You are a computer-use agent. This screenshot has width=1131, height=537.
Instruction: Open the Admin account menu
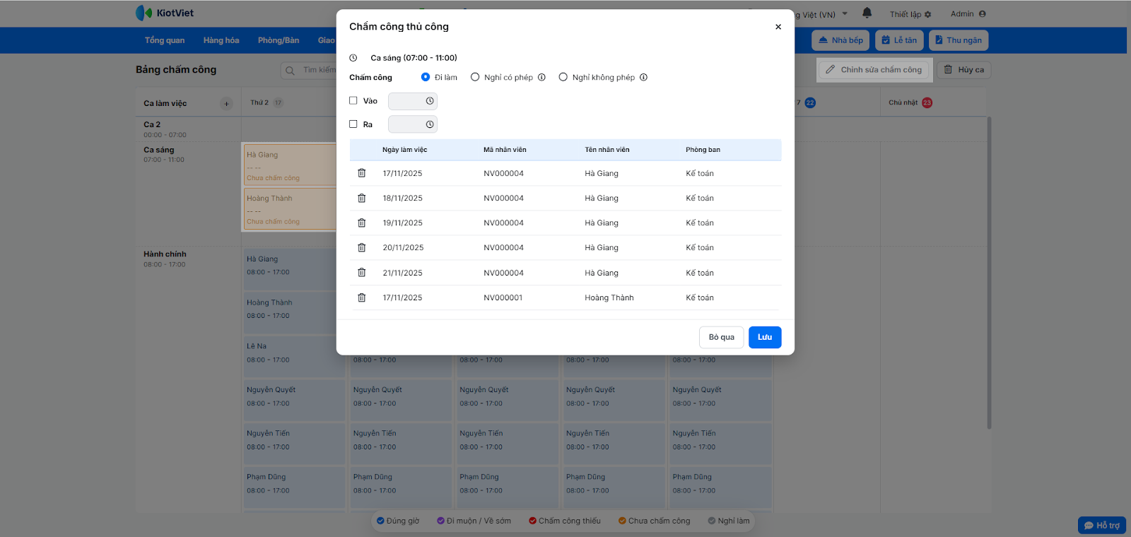[x=968, y=14]
